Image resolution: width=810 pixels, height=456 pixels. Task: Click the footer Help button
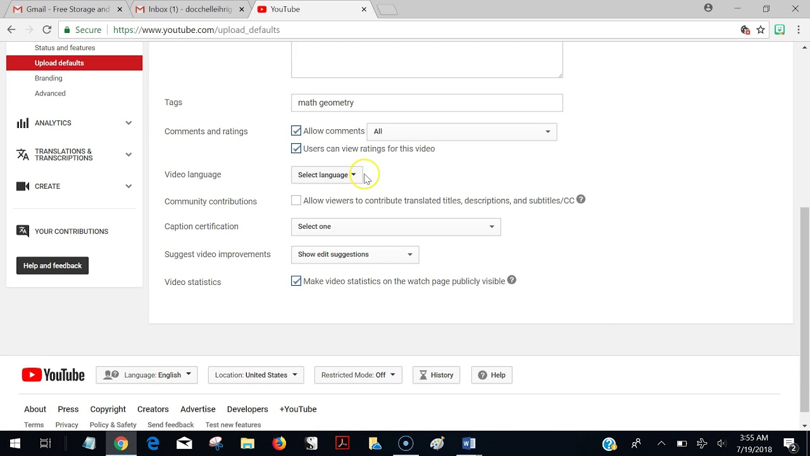pos(492,375)
